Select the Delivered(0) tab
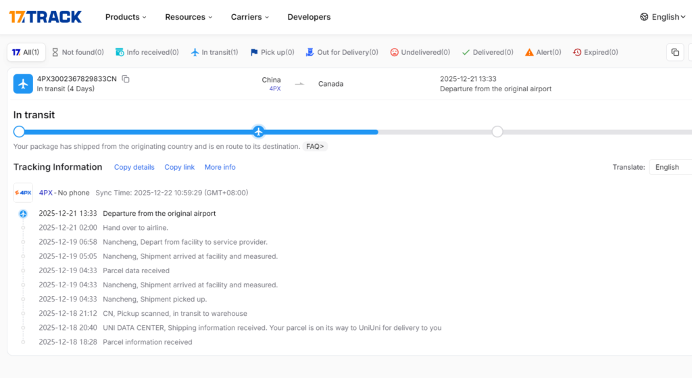The height and width of the screenshot is (378, 692). 488,52
